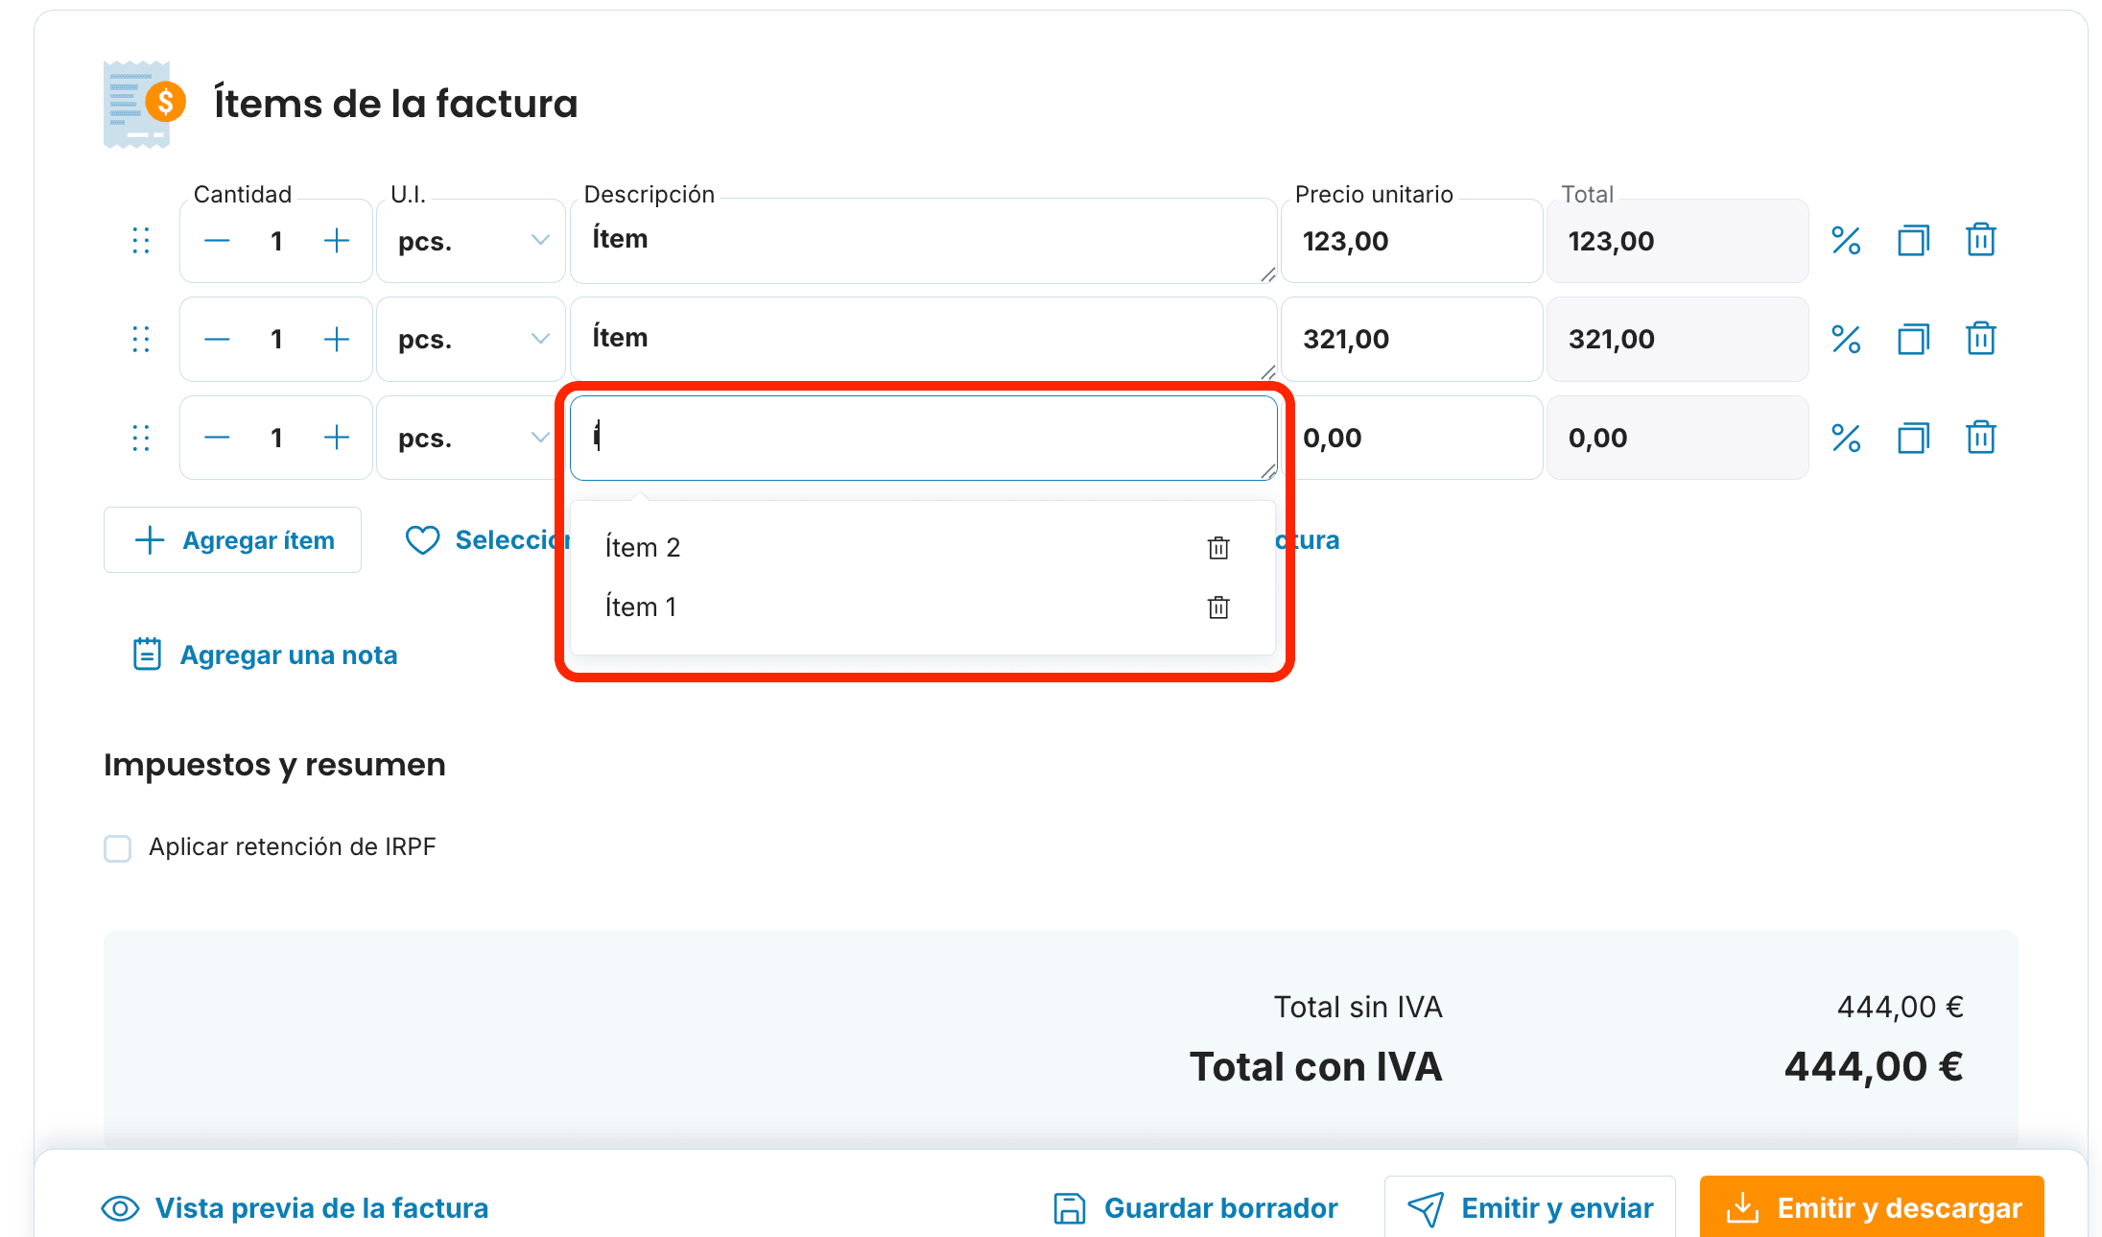Focus the description field of the 321,00 row
Image resolution: width=2102 pixels, height=1237 pixels.
point(923,339)
